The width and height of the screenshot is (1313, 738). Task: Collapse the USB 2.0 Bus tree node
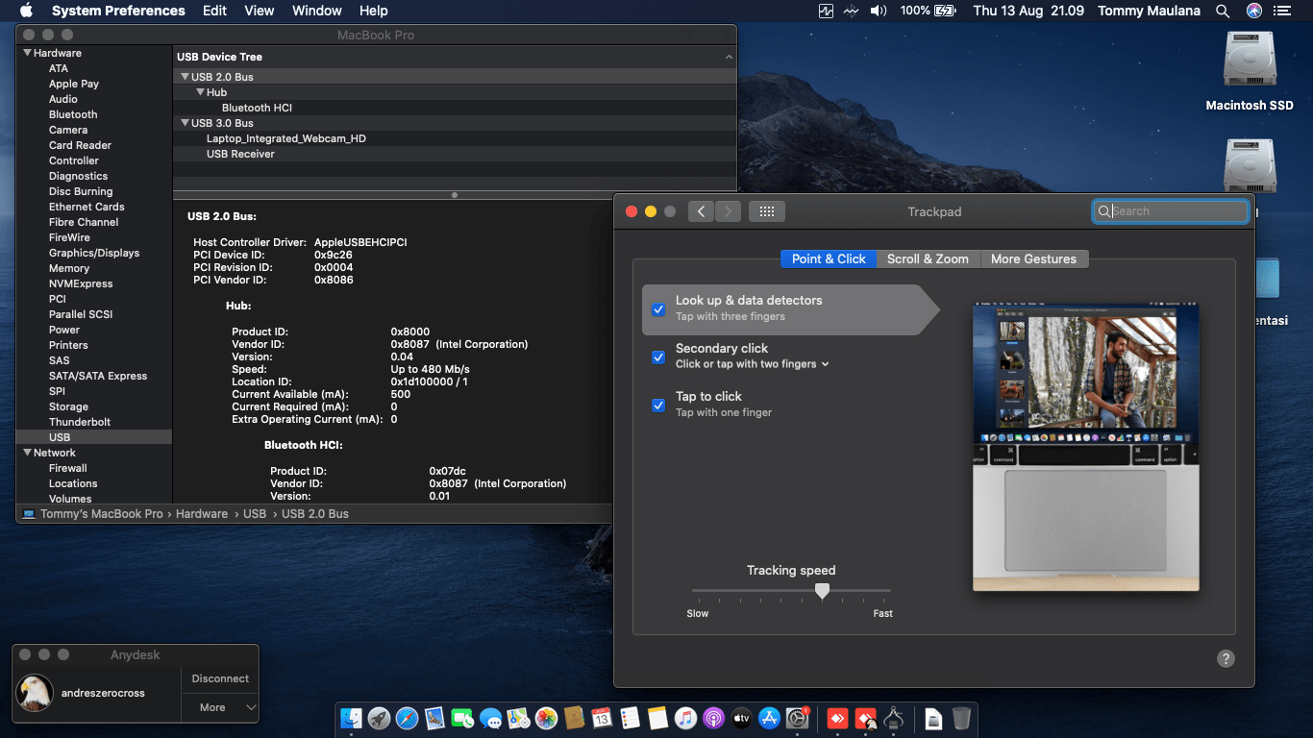pyautogui.click(x=185, y=77)
